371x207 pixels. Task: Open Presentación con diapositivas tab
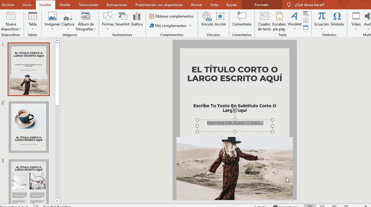point(159,5)
